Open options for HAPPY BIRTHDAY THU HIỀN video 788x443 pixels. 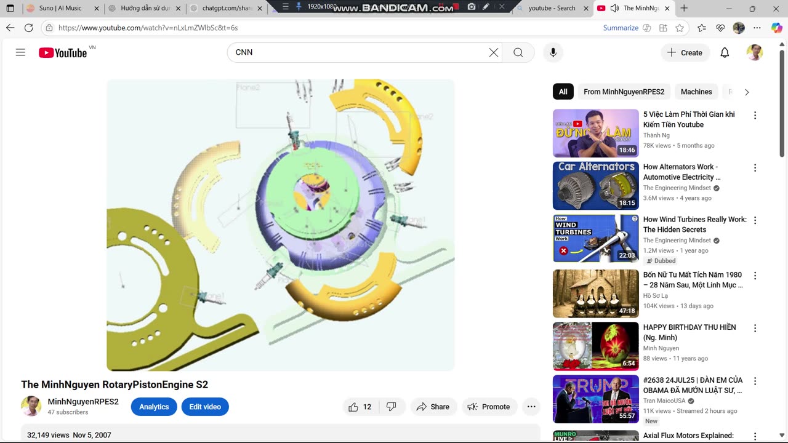click(x=755, y=329)
